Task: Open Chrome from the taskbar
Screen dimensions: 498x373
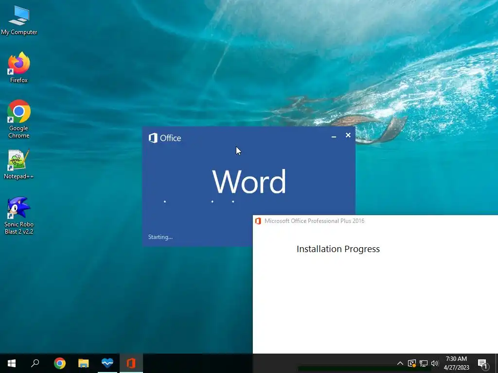Action: tap(60, 363)
